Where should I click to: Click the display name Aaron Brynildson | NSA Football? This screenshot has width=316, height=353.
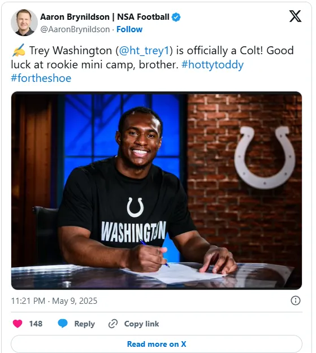(105, 17)
